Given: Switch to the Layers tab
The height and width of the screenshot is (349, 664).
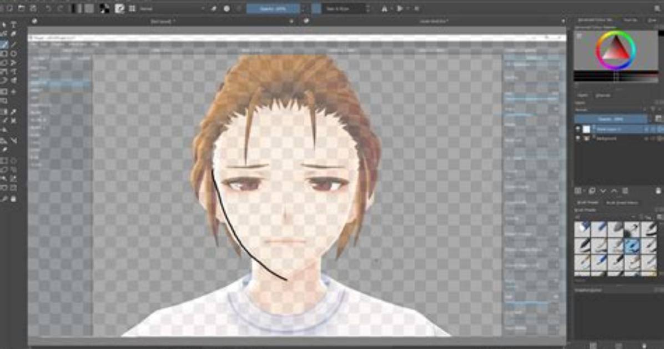Looking at the screenshot, I should coord(583,96).
